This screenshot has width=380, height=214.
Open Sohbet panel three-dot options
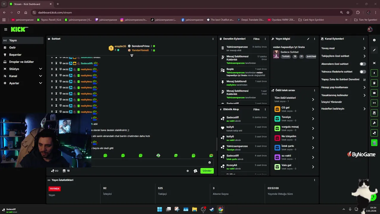(x=213, y=39)
